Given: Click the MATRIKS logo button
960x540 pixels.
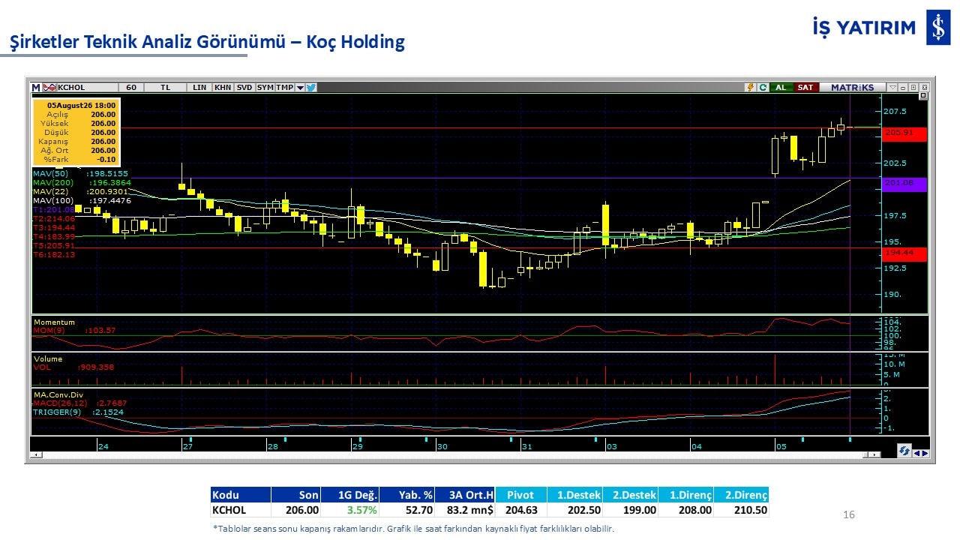Looking at the screenshot, I should [x=852, y=87].
